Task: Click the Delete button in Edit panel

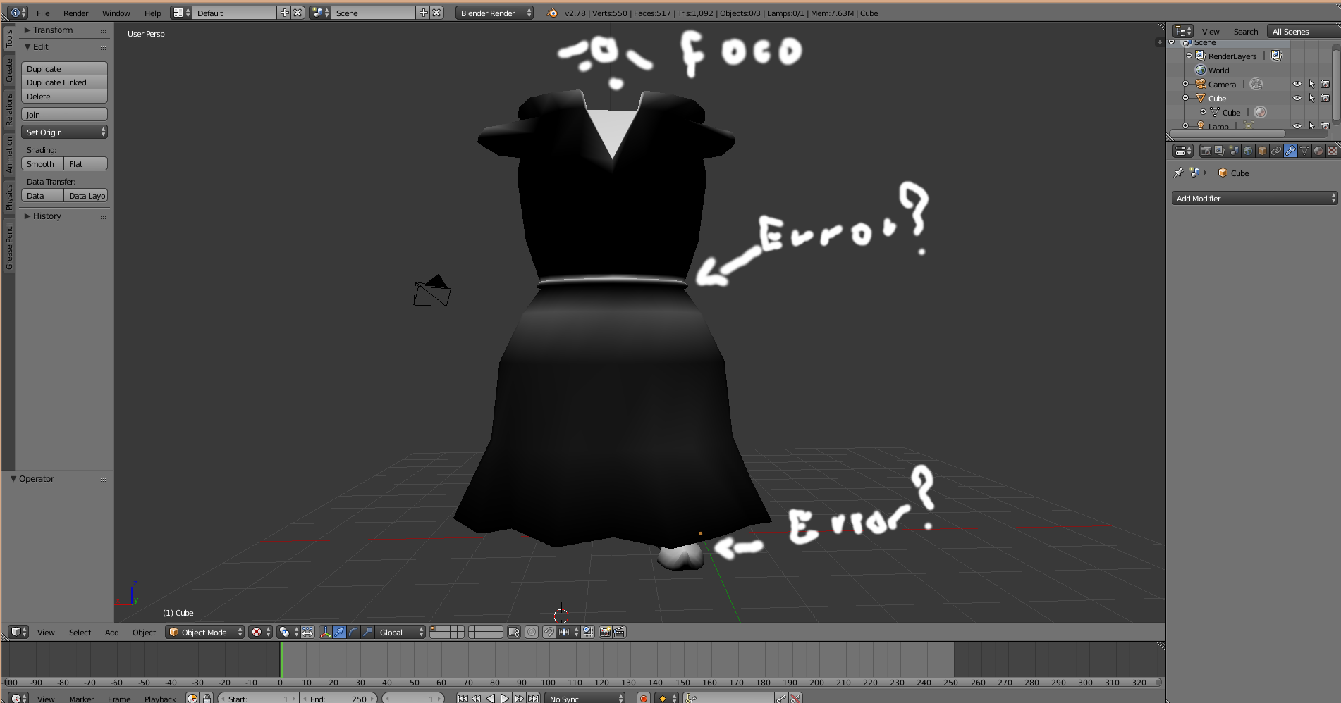Action: tap(64, 97)
